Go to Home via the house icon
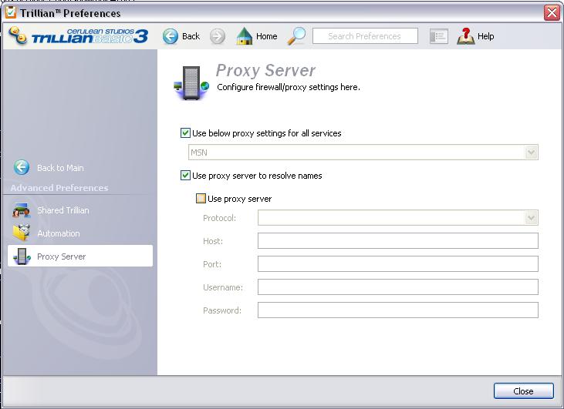 [245, 36]
